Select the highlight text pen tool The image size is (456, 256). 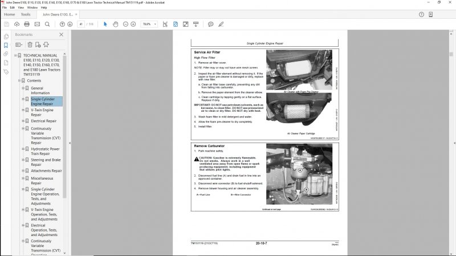coord(221,24)
